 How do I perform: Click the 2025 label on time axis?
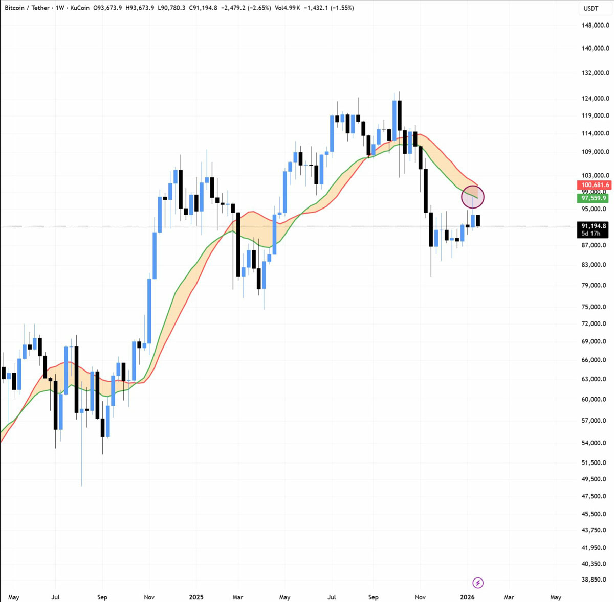pos(196,597)
